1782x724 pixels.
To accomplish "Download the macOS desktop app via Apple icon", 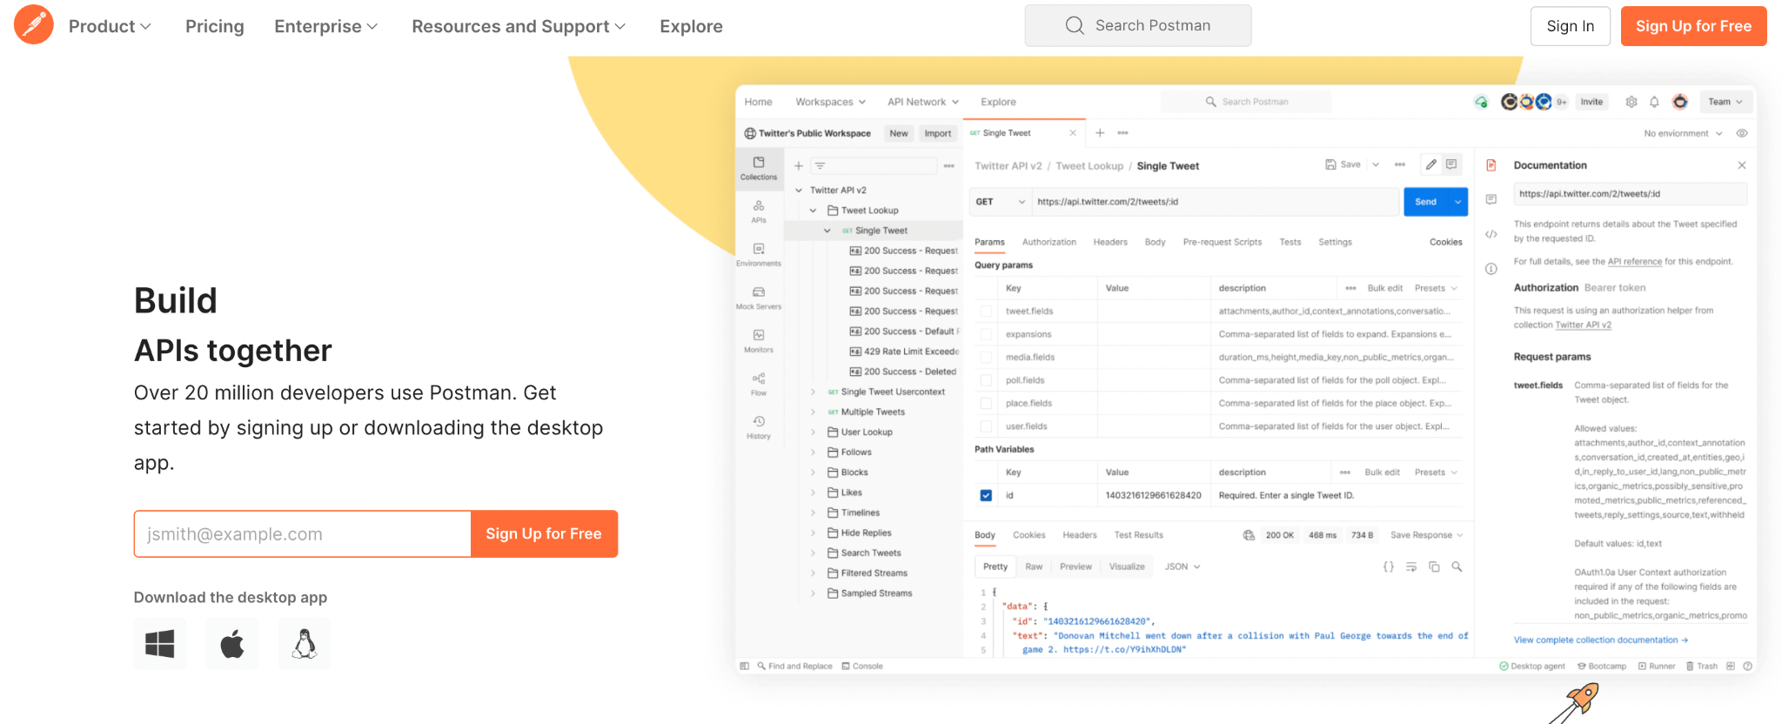I will coord(232,644).
